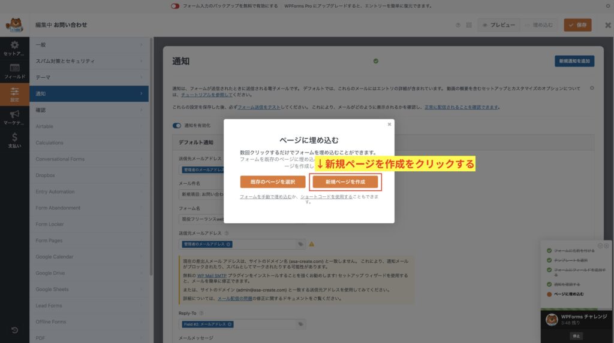Expand the 確認 settings section

89,110
